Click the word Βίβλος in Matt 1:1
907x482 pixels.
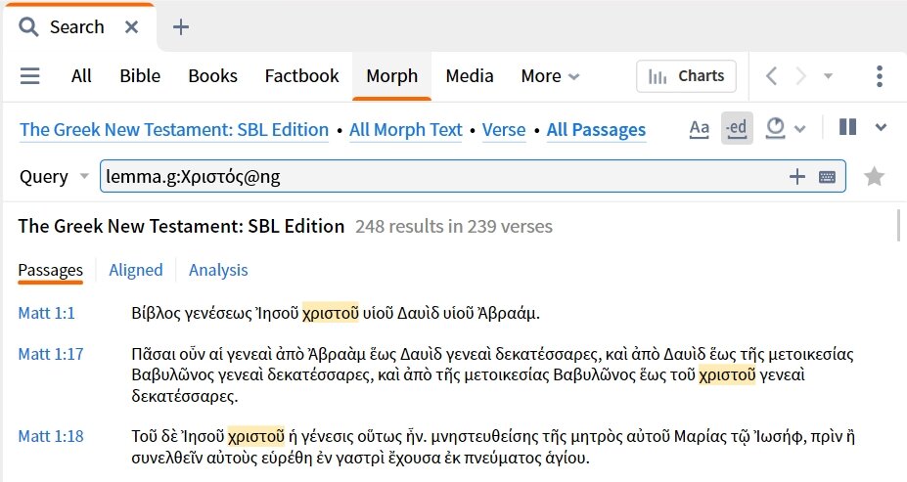(x=156, y=313)
